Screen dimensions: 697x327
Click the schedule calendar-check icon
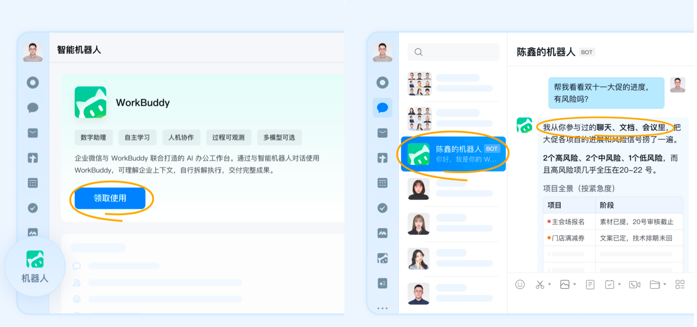pos(609,284)
